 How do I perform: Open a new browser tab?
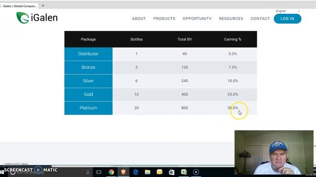coord(43,6)
